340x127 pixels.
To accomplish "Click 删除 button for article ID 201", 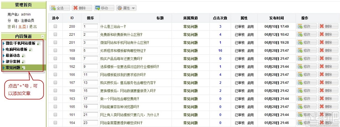I will click(x=328, y=43).
